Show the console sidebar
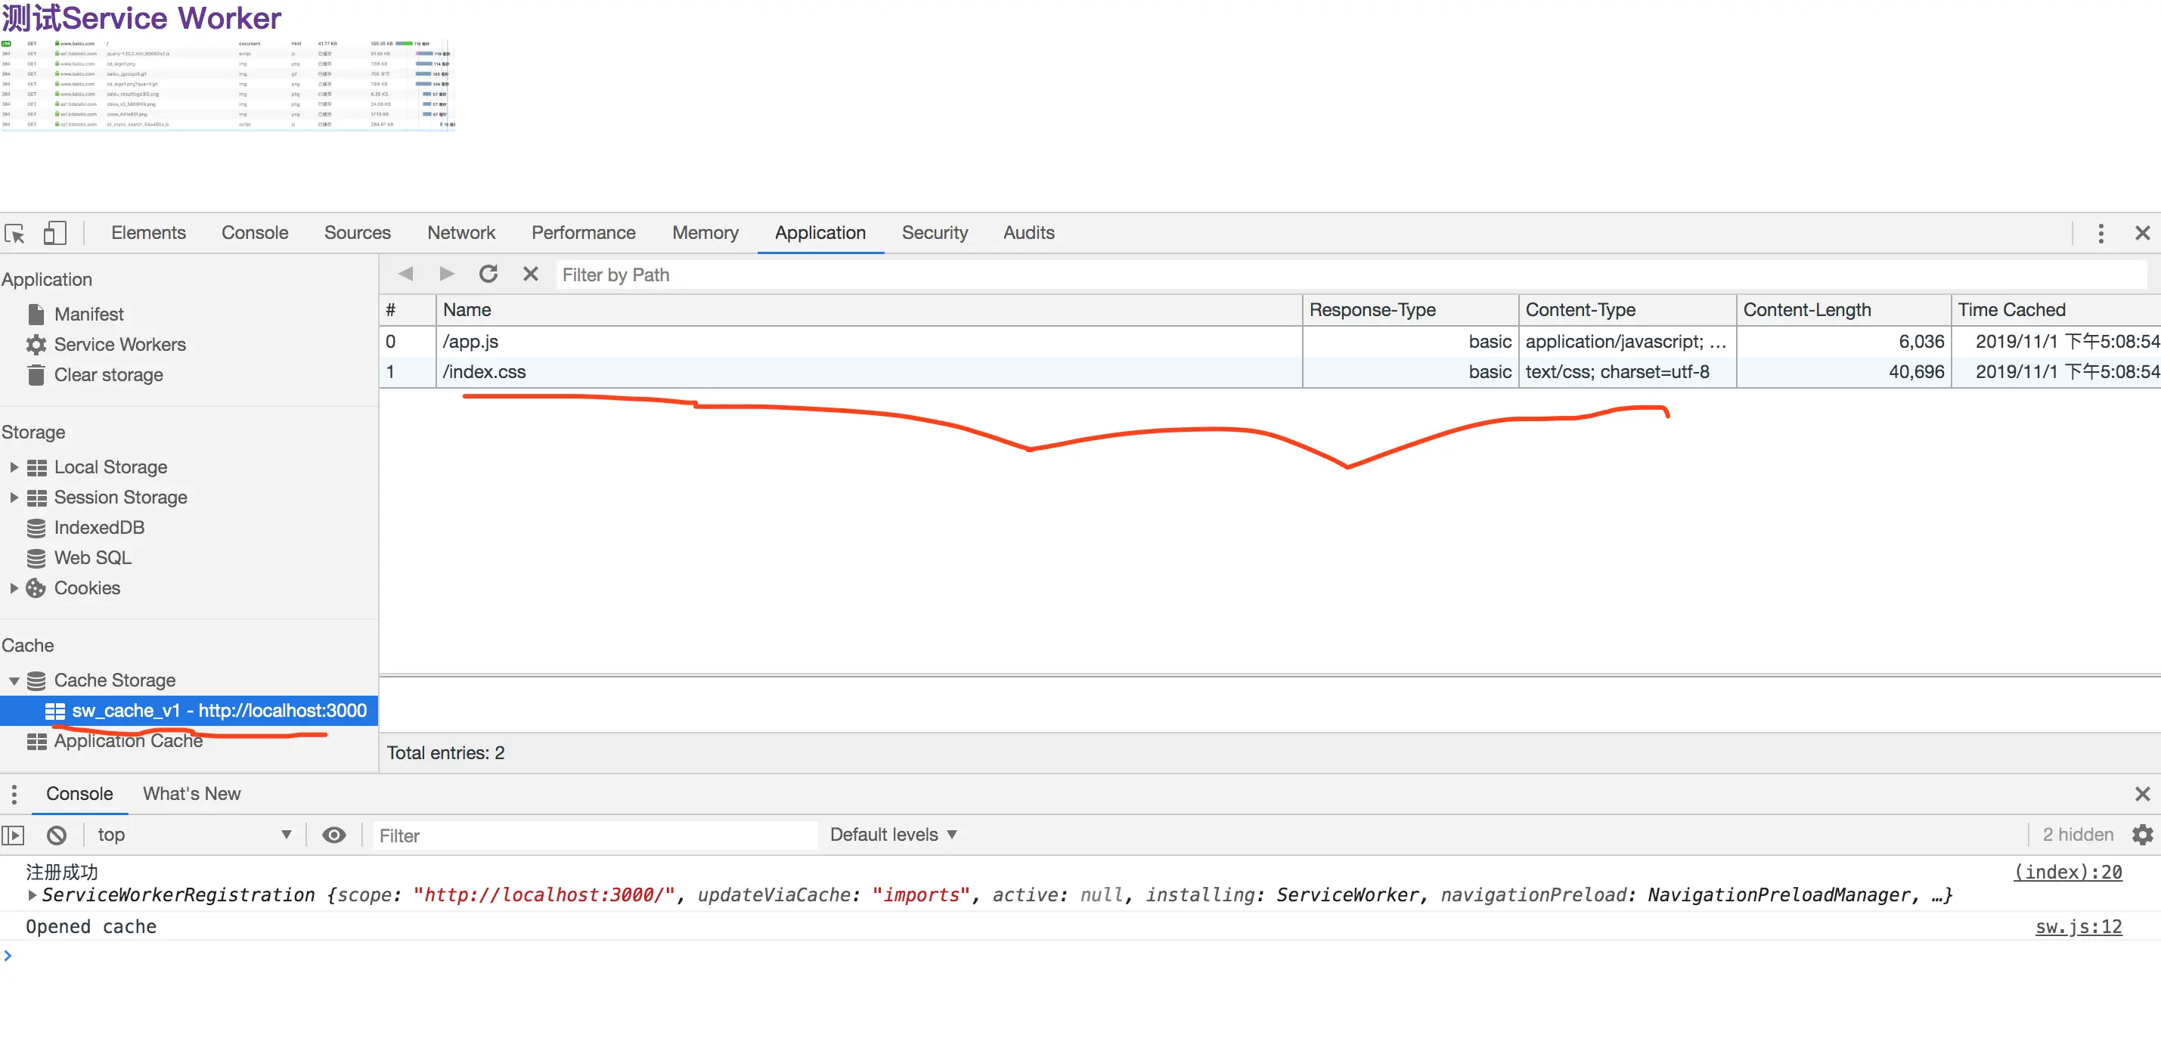This screenshot has width=2161, height=1048. point(14,835)
